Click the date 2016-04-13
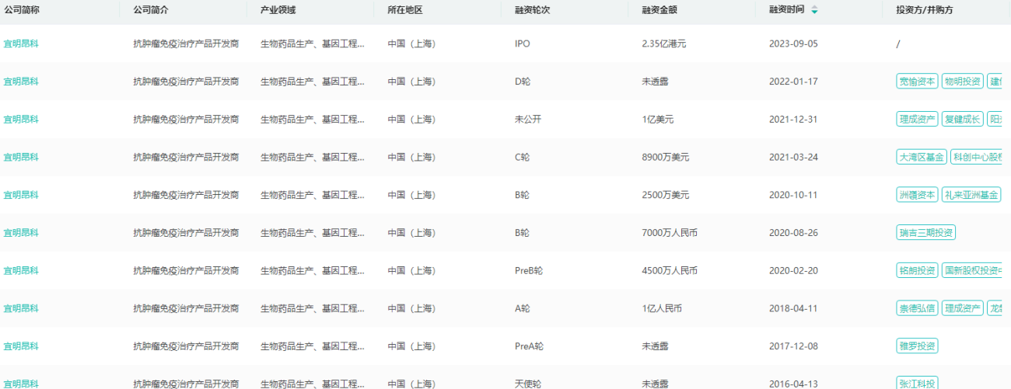 tap(793, 384)
